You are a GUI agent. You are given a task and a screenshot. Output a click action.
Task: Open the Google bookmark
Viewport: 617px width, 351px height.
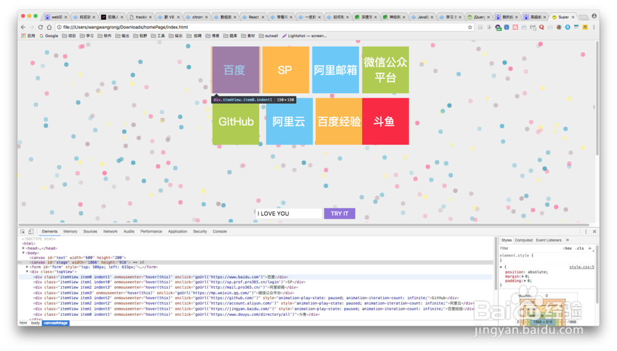(48, 36)
